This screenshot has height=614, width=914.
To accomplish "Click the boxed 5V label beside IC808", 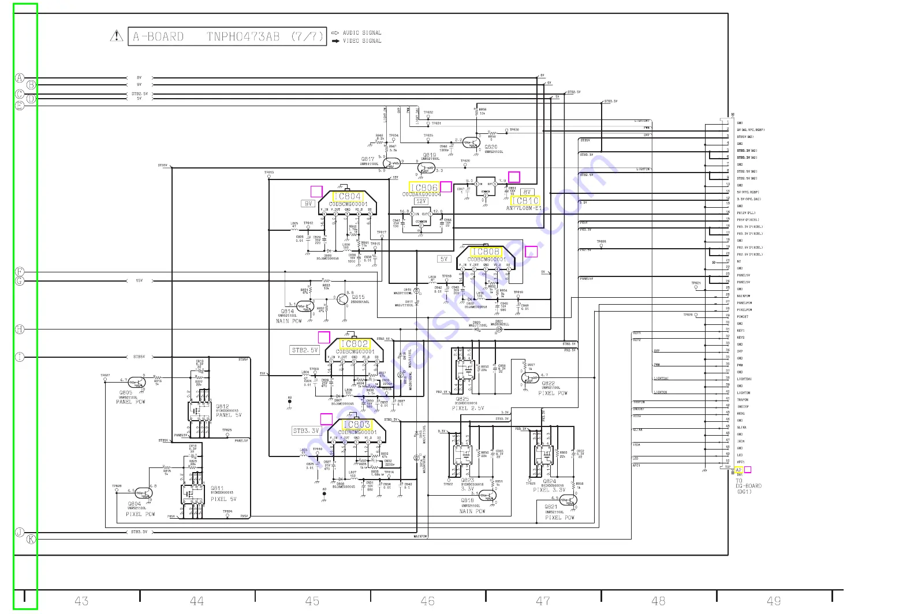I will coord(444,259).
